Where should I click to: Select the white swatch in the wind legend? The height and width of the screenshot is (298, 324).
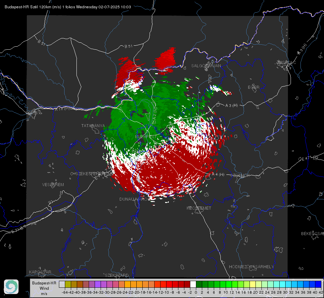(193, 284)
